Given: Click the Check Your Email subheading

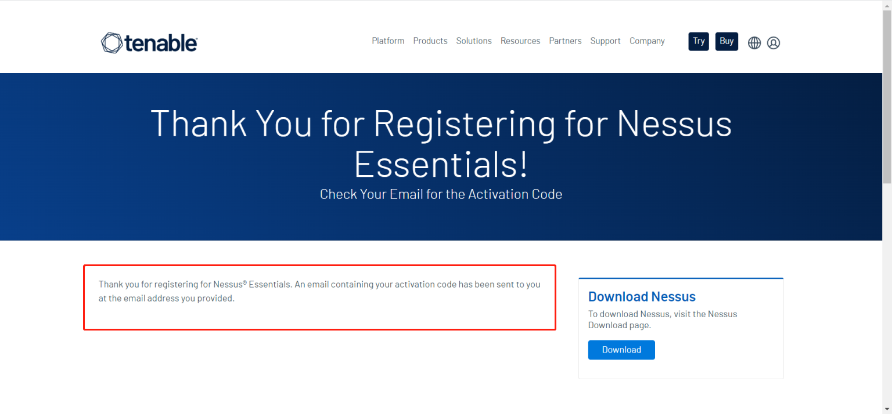Looking at the screenshot, I should 441,194.
